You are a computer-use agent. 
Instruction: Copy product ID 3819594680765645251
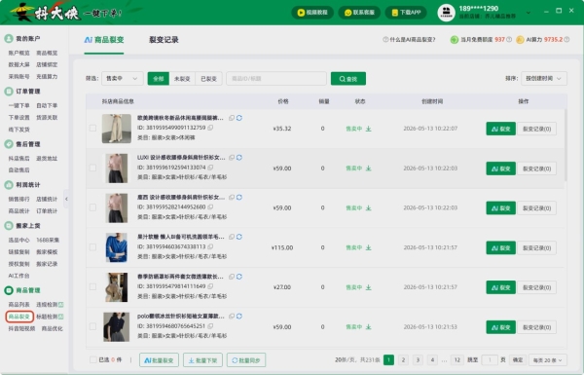(210, 325)
